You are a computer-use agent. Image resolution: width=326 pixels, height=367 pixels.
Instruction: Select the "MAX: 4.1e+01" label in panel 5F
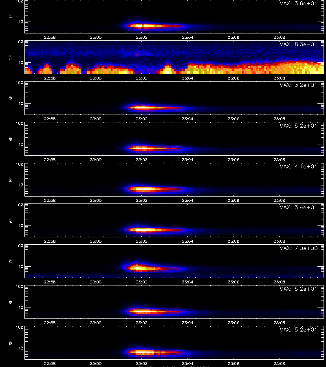[298, 167]
